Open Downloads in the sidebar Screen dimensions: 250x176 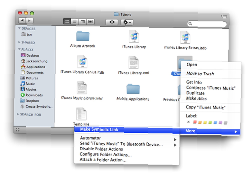tap(31, 95)
